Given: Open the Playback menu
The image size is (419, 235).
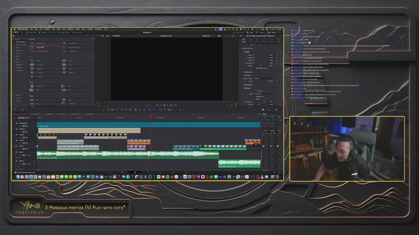Looking at the screenshot, I should (70, 29).
